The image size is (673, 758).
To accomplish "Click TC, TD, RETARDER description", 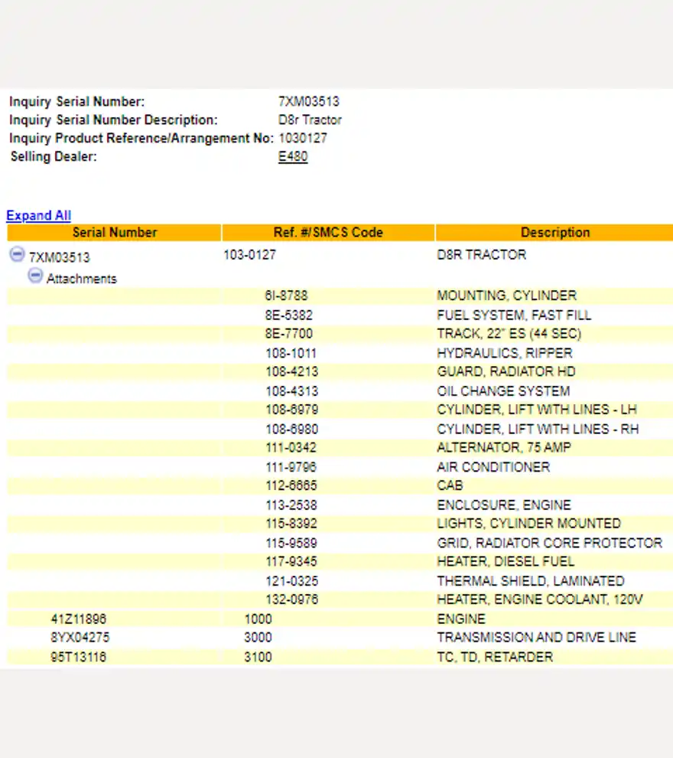I will pyautogui.click(x=495, y=658).
